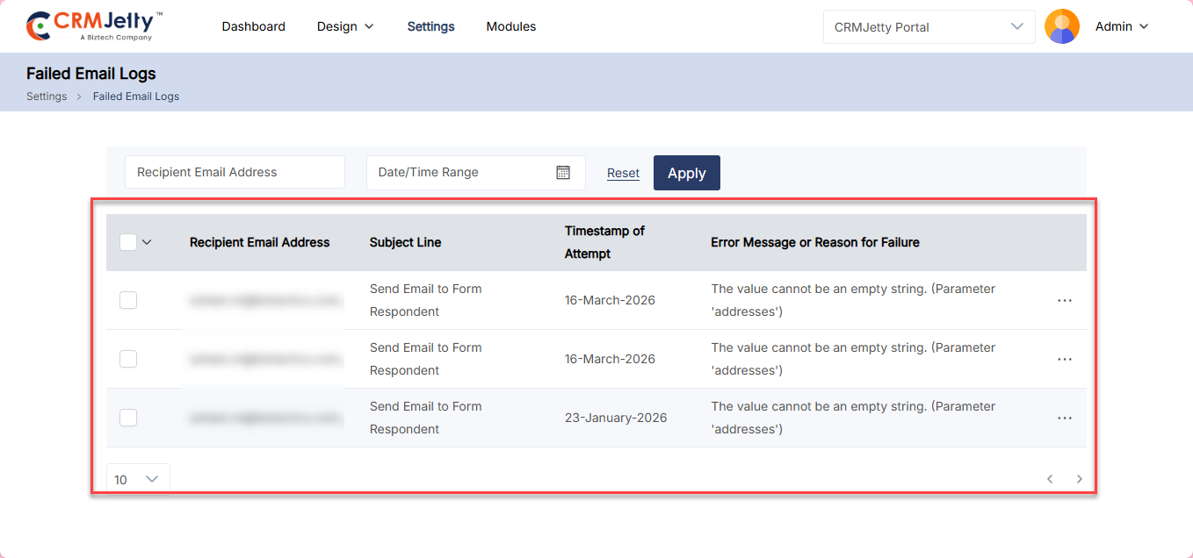Viewport: 1193px width, 558px height.
Task: Open the calendar date picker icon
Action: (563, 173)
